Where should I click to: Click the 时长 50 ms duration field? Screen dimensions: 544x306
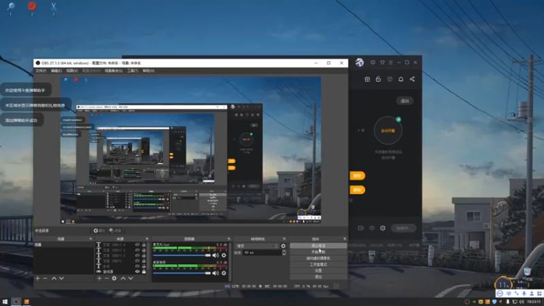tap(262, 252)
